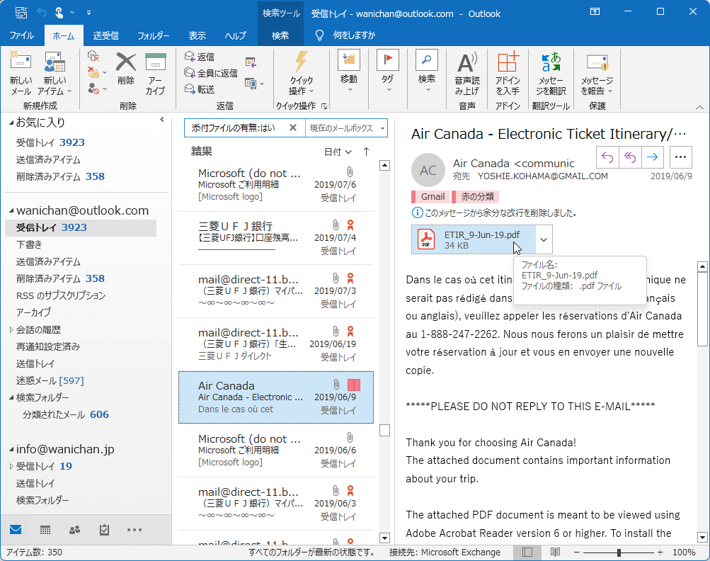Click the 100% zoom level
The width and height of the screenshot is (710, 561).
(x=683, y=552)
